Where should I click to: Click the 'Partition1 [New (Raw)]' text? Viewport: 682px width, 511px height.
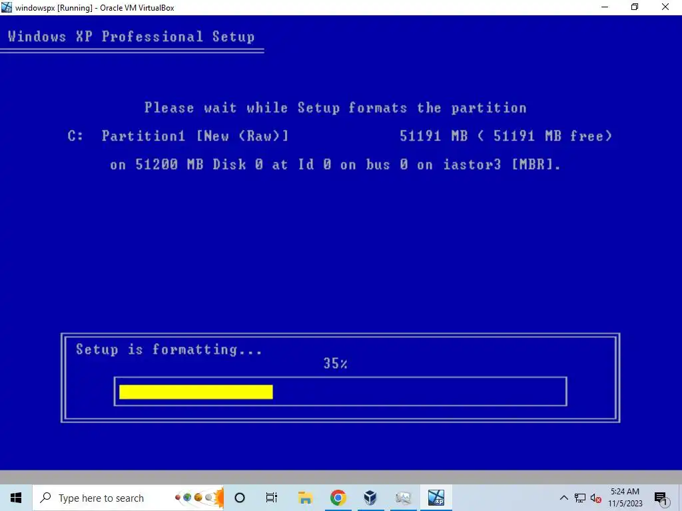(x=195, y=136)
